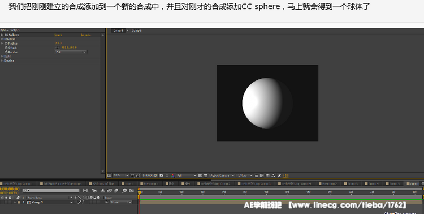
Task: Toggle the Region of Interest icon
Action: click(200, 176)
